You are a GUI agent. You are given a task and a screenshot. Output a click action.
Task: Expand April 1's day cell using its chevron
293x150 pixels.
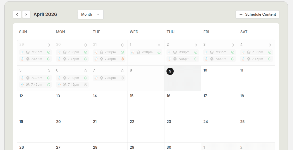[x=159, y=45]
